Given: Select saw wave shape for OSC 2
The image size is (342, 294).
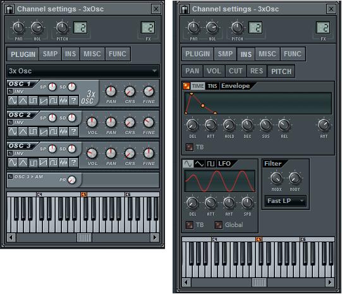Looking at the screenshot, I should point(43,132).
